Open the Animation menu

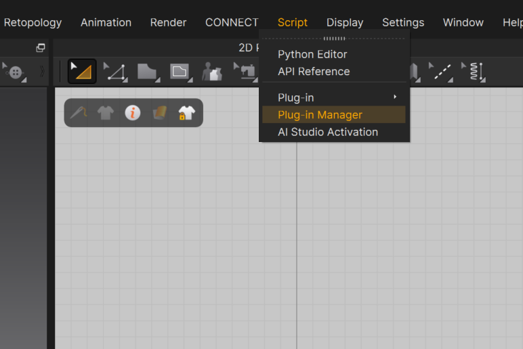click(x=106, y=22)
